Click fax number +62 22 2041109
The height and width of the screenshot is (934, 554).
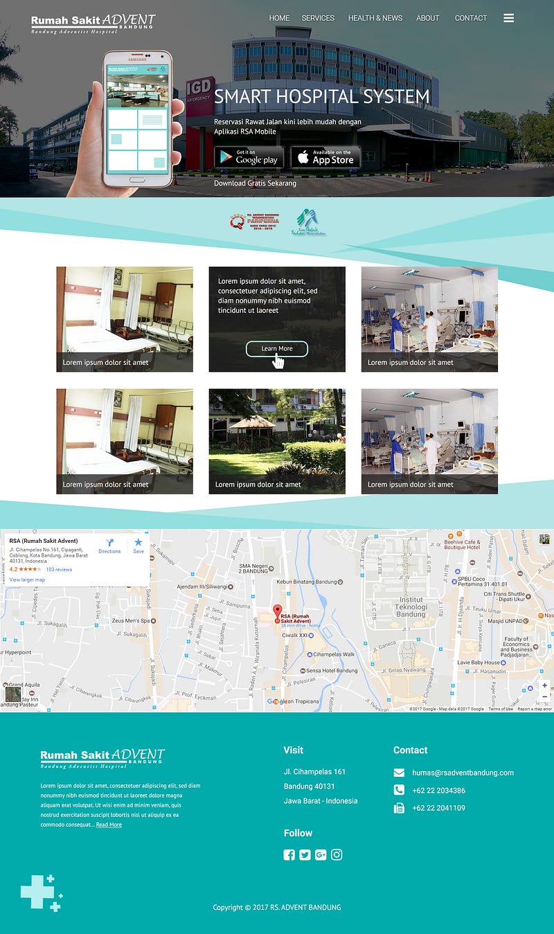(438, 808)
